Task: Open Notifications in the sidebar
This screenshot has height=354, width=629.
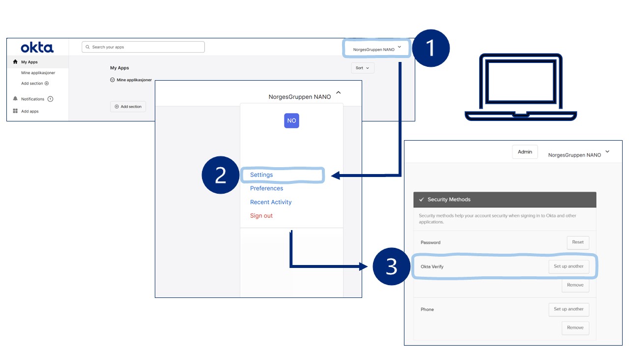Action: (32, 99)
